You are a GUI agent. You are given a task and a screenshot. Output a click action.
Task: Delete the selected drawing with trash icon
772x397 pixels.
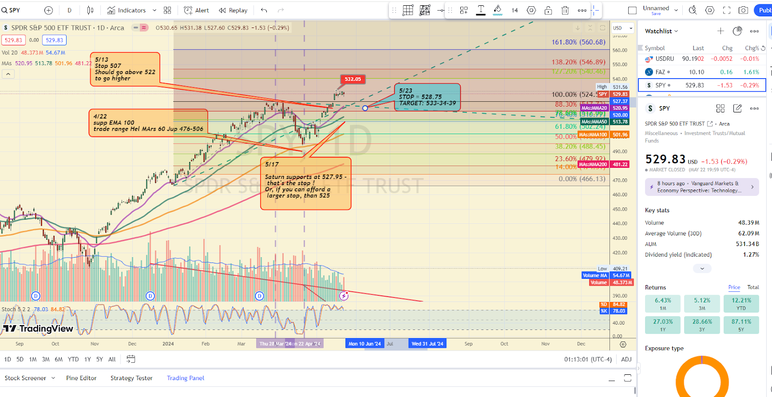point(565,10)
